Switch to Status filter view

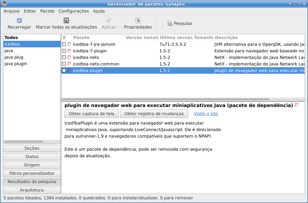point(32,157)
